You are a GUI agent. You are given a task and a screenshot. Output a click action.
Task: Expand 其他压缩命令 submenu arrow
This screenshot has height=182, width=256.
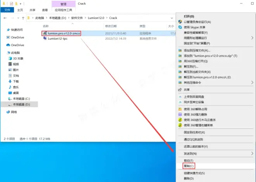[x=252, y=83]
